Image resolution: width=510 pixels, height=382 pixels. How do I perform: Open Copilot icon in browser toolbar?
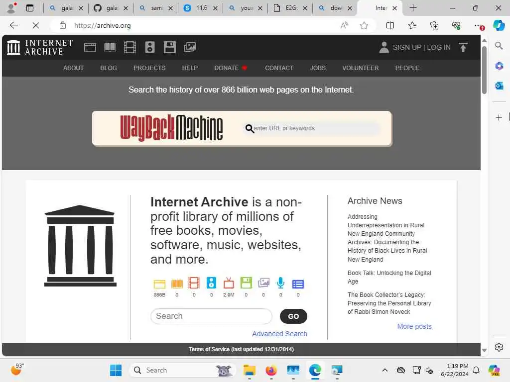pyautogui.click(x=499, y=25)
